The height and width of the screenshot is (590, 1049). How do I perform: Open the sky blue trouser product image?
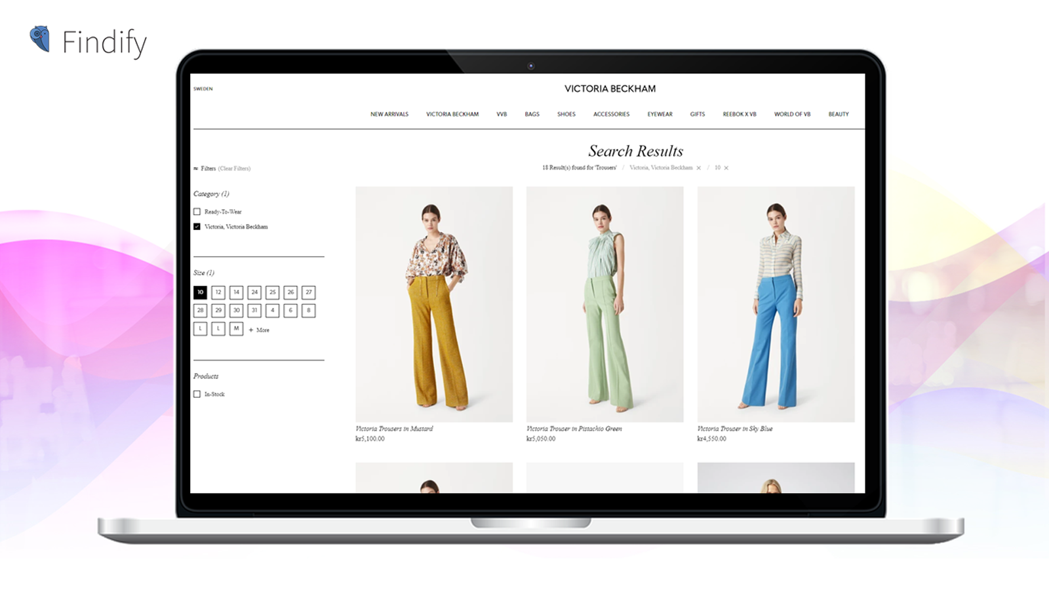(x=776, y=304)
